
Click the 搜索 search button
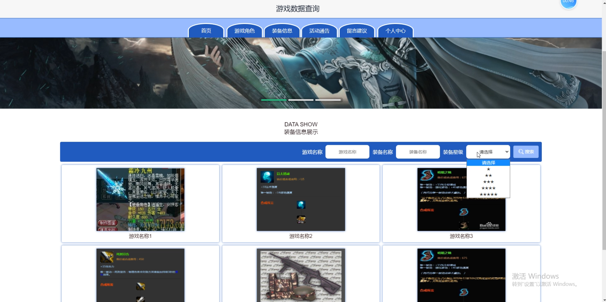point(526,152)
